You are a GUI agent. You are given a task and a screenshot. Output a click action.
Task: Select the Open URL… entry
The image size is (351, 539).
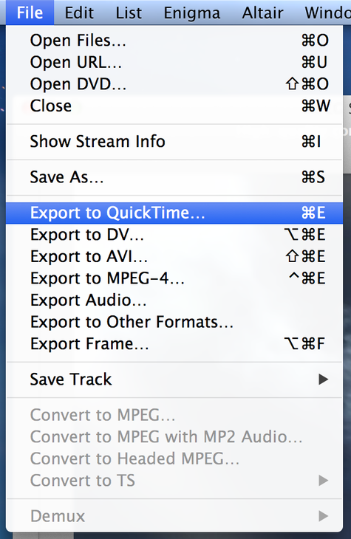[174, 62]
